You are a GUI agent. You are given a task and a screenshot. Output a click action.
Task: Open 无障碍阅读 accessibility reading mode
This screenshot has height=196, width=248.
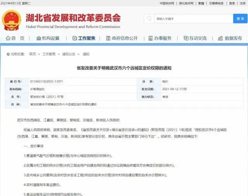point(215,3)
